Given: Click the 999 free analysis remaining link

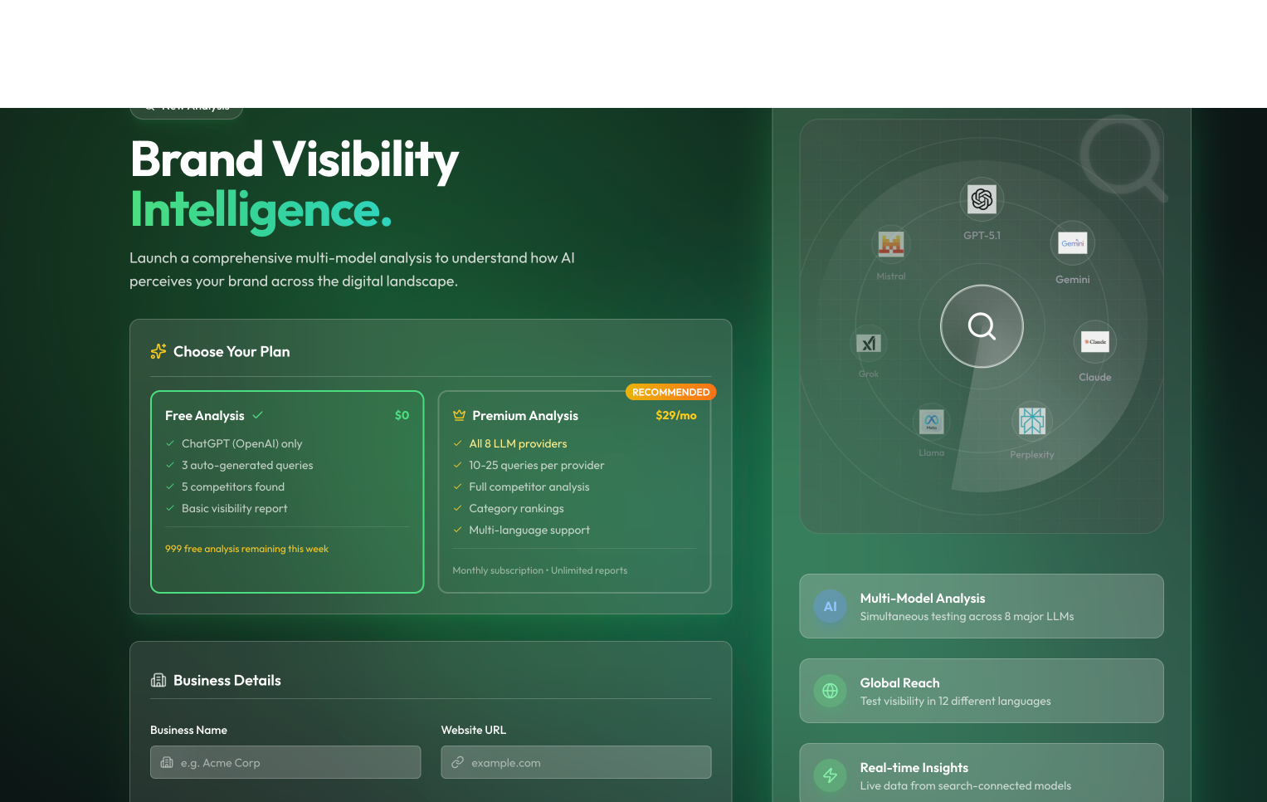Looking at the screenshot, I should click(x=246, y=549).
